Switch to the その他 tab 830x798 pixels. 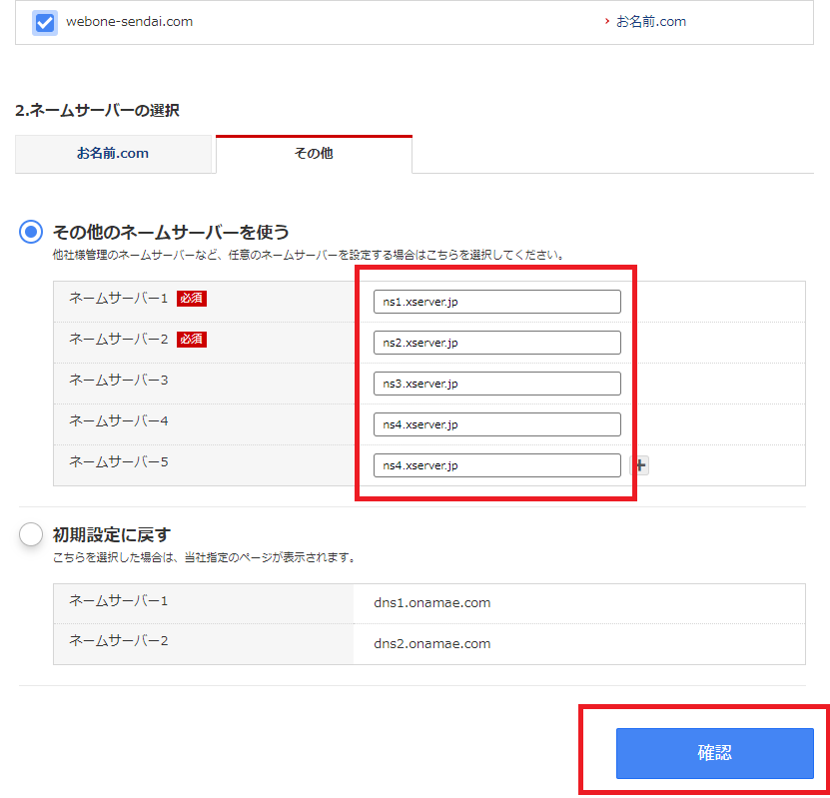[x=314, y=154]
